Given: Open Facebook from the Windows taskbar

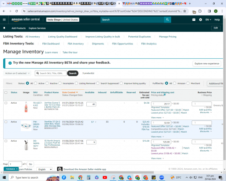Looking at the screenshot, I should click(x=64, y=177).
